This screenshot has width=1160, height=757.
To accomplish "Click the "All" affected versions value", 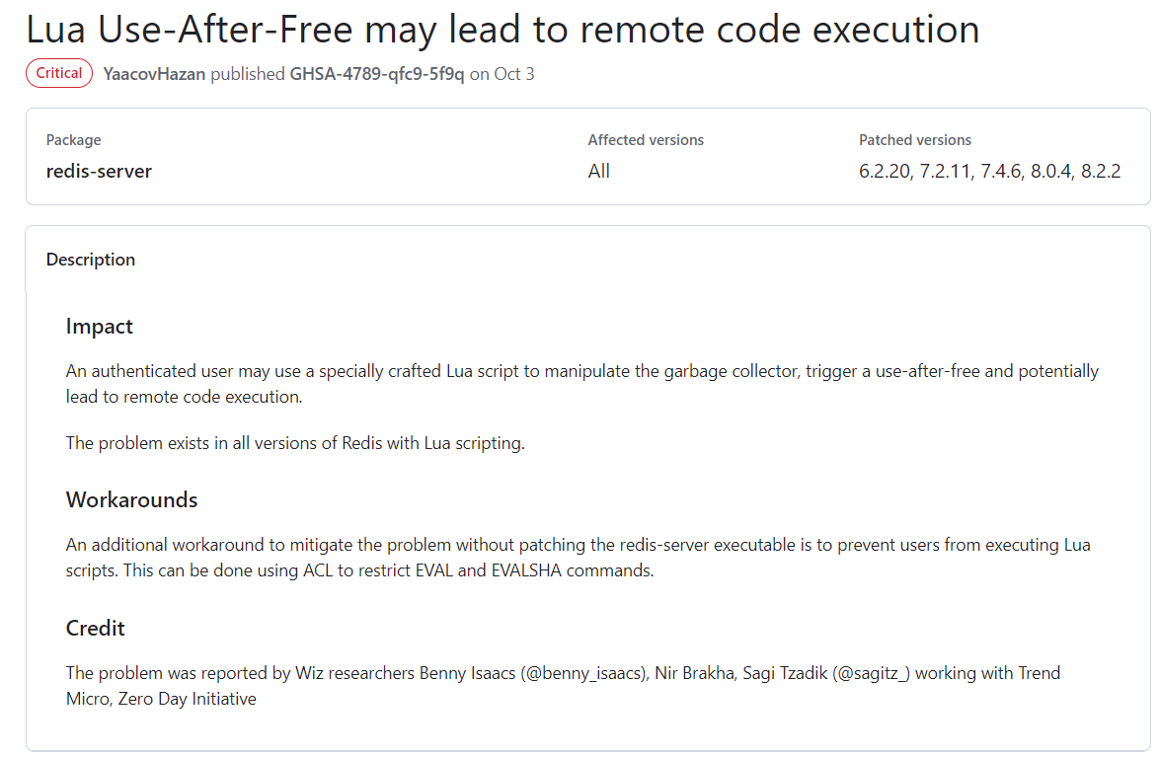I will tap(599, 171).
